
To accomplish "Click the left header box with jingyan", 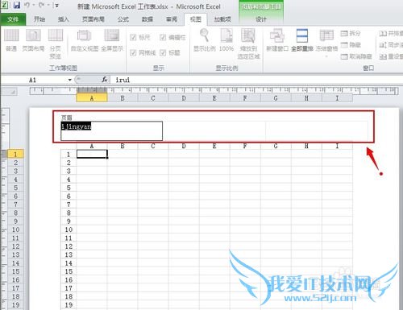I will [x=112, y=130].
